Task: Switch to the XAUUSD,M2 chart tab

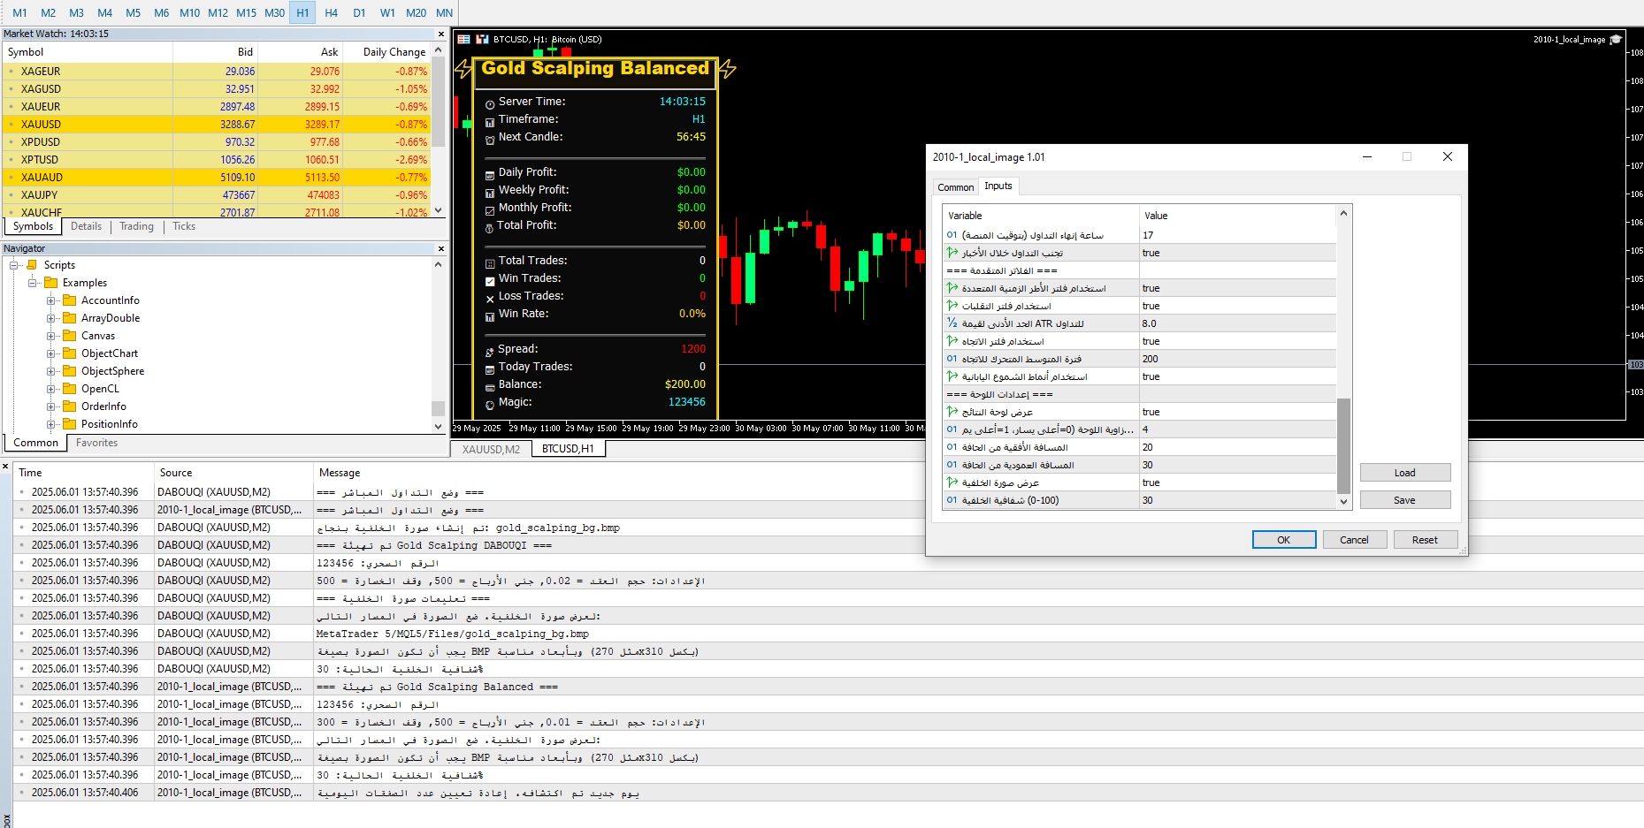Action: pos(491,449)
